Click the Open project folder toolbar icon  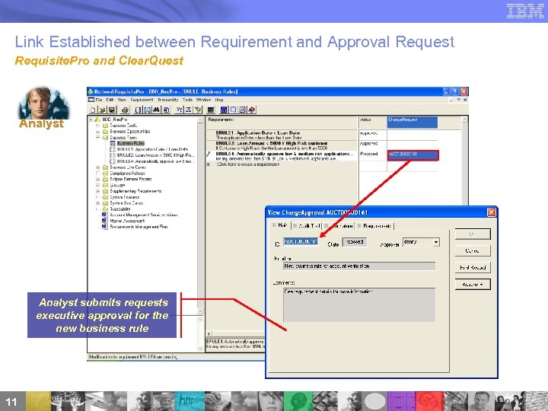coord(102,110)
